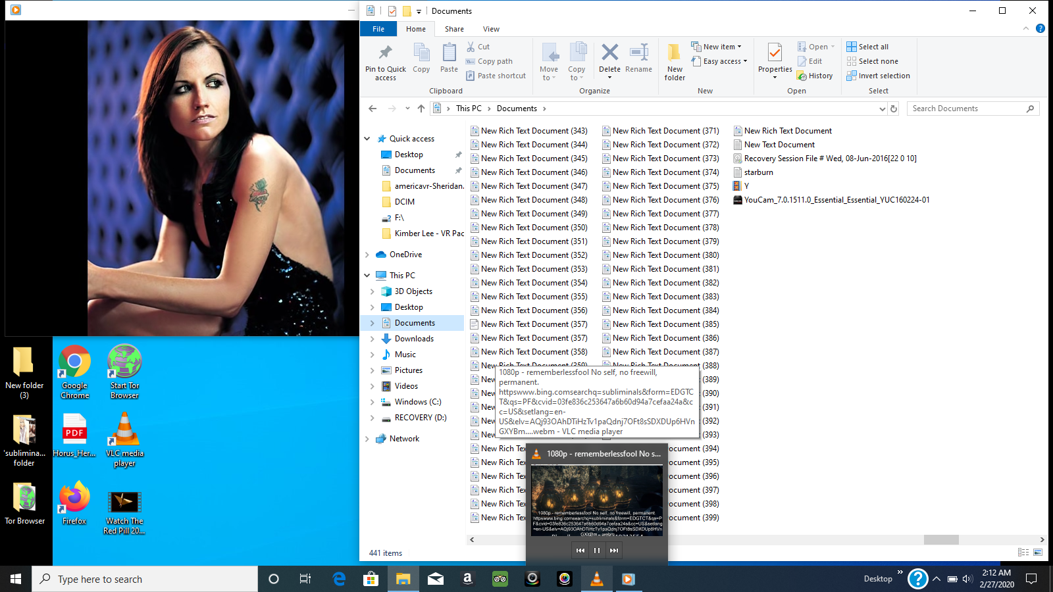Click the Delete X icon
Viewport: 1053px width, 592px height.
[609, 52]
